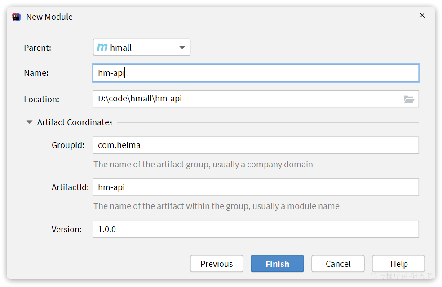
Task: Collapse the Artifact Coordinates section
Action: (x=30, y=122)
